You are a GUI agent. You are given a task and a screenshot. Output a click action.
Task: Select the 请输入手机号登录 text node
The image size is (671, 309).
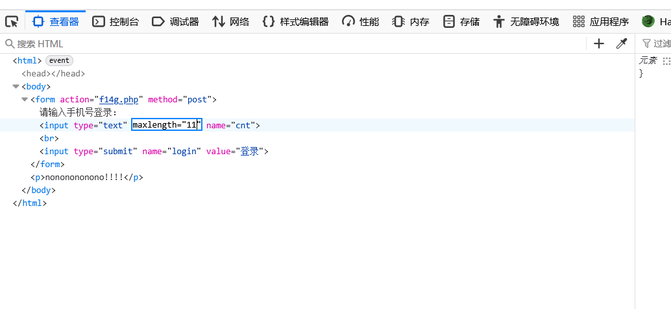pos(79,113)
